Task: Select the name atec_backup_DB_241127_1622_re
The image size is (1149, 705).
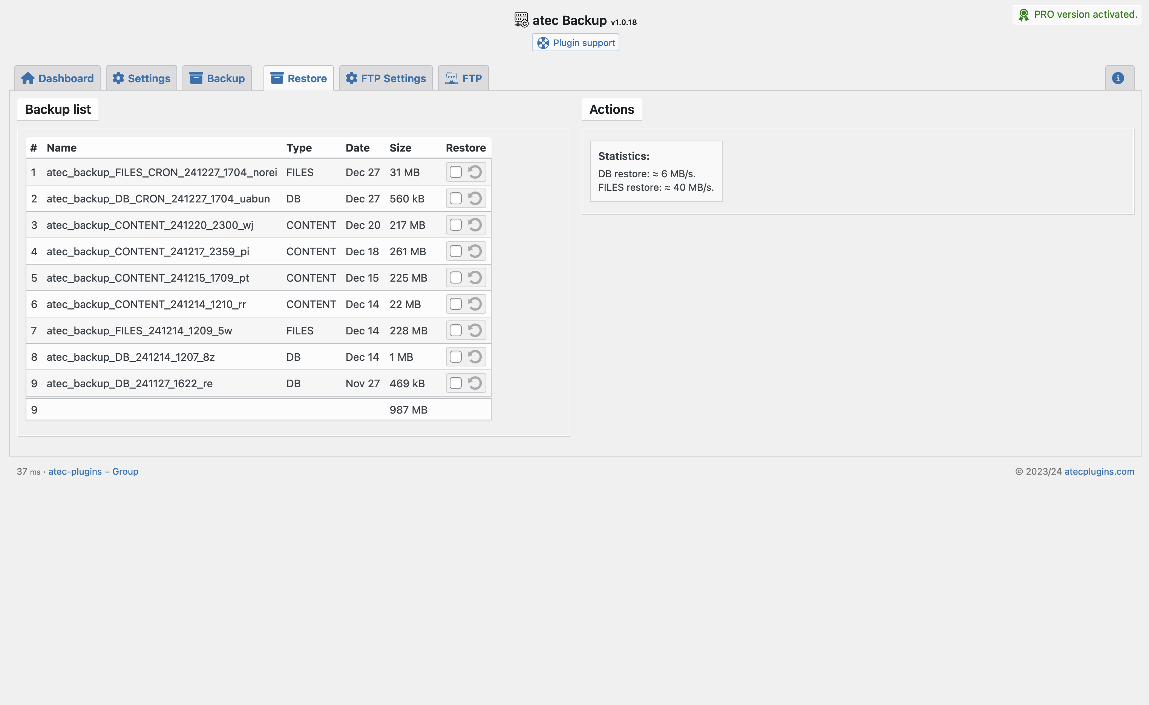Action: pyautogui.click(x=129, y=384)
